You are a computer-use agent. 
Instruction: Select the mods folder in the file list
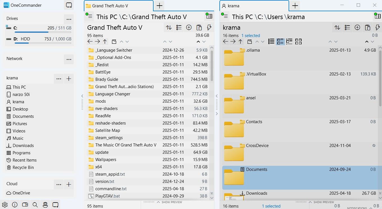point(100,101)
